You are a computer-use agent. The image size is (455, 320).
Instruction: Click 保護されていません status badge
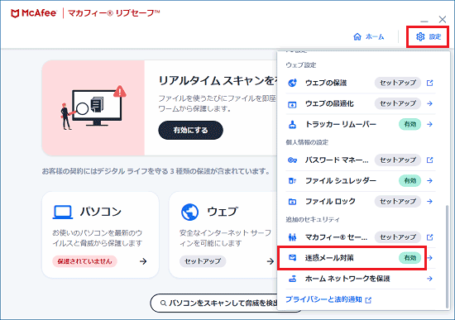[x=84, y=261]
